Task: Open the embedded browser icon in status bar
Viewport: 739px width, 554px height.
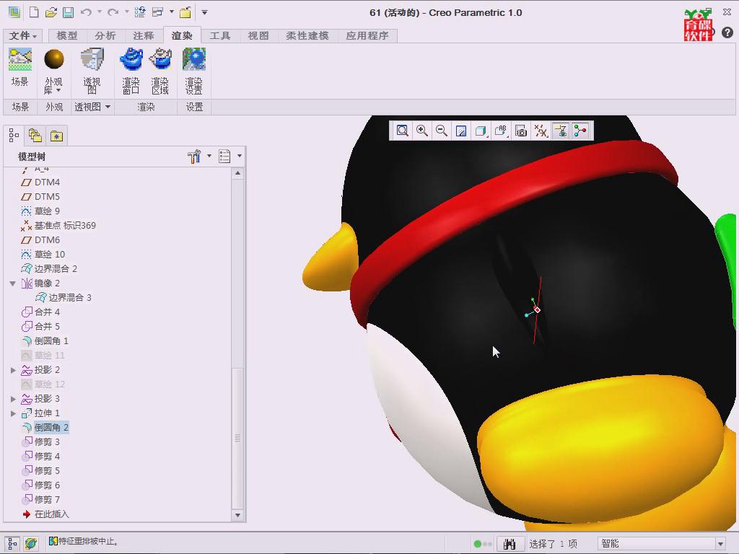Action: [x=31, y=543]
